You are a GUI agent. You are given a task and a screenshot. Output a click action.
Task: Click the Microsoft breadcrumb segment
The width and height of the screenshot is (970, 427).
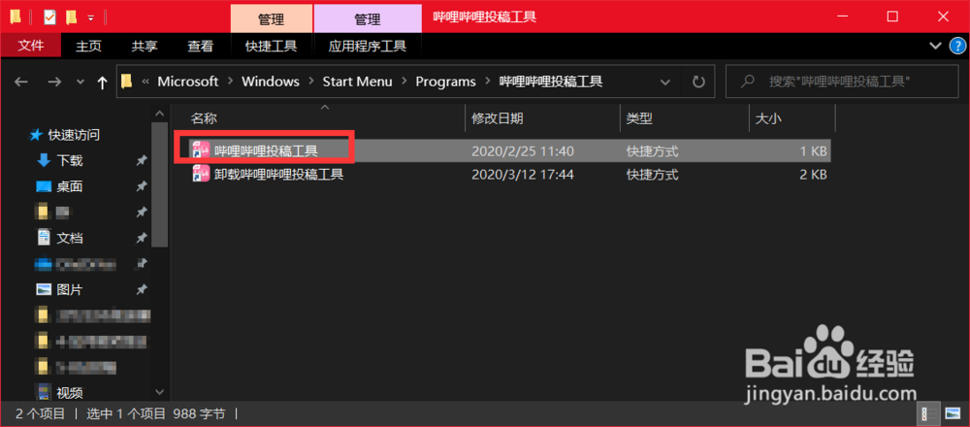tap(188, 82)
